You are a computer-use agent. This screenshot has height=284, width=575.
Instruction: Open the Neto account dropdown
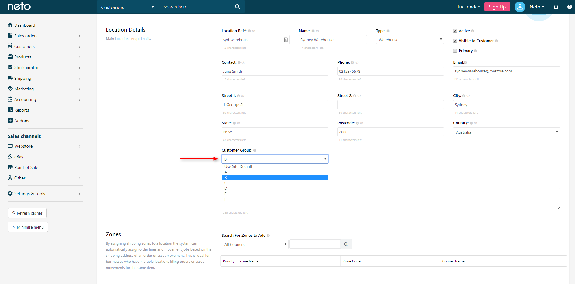click(x=537, y=7)
